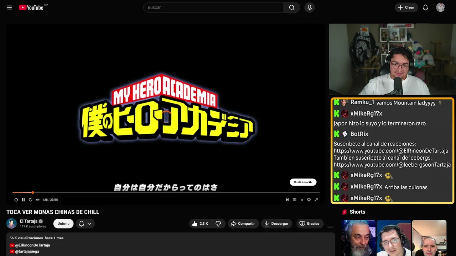Click Ramku_1's message 'vamos Mountain ladyyyy'
This screenshot has width=456, height=256.
click(406, 103)
